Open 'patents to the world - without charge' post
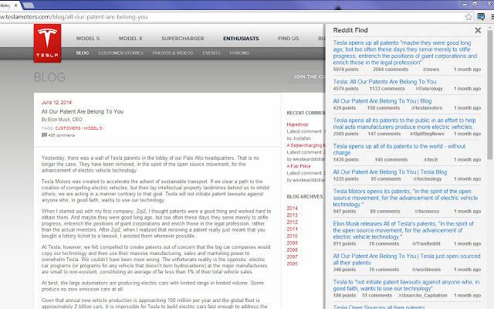The width and height of the screenshot is (494, 309). [399, 149]
